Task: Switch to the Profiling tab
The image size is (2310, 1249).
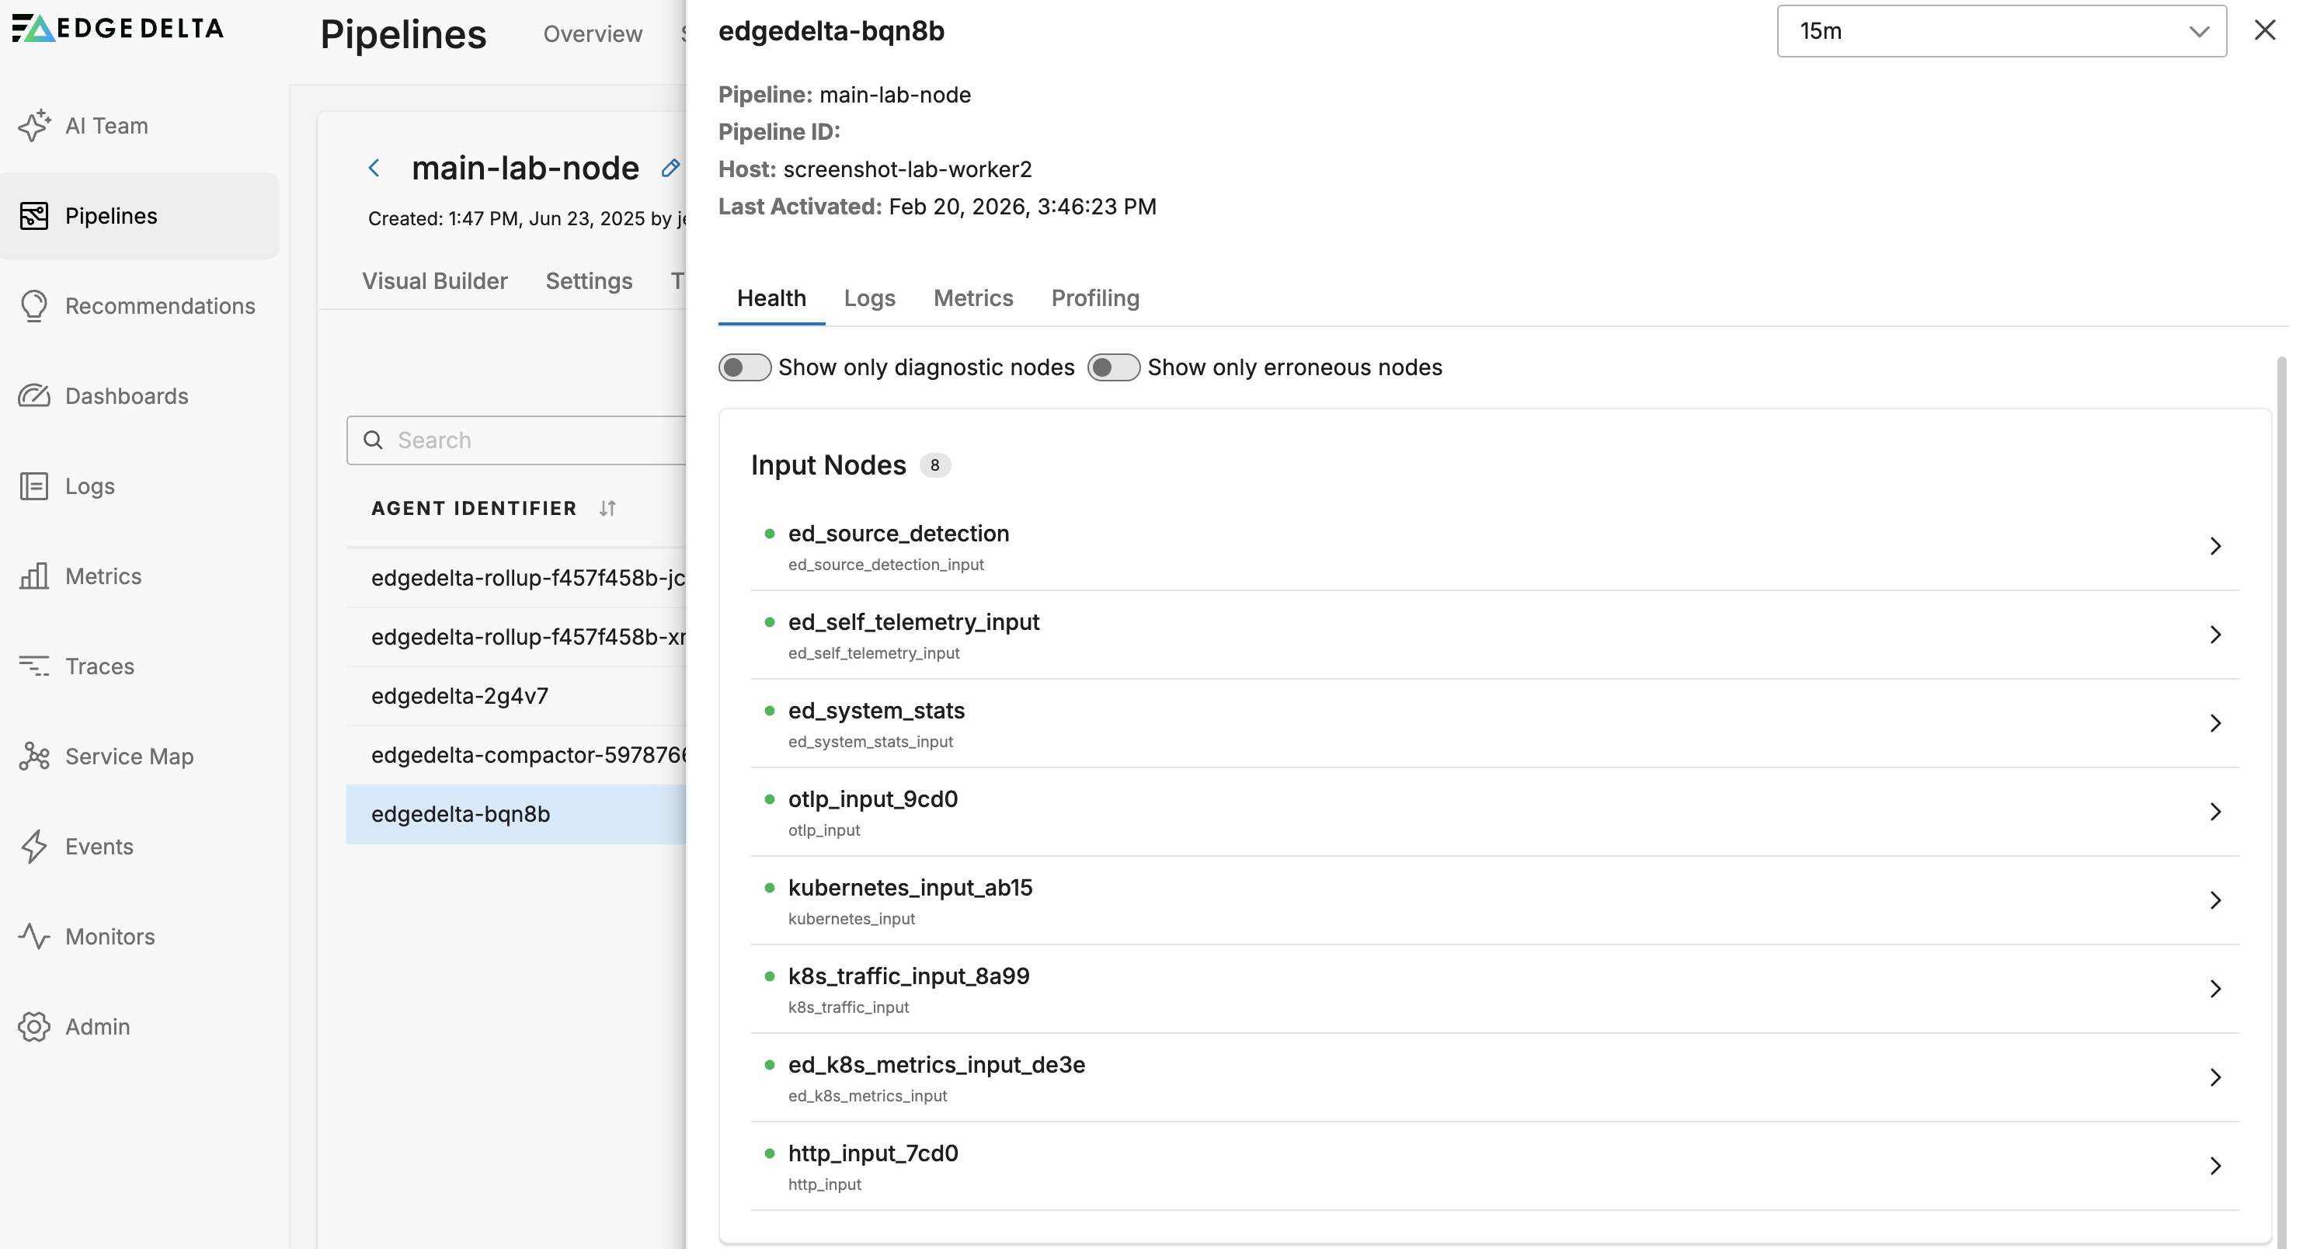Action: click(x=1095, y=297)
